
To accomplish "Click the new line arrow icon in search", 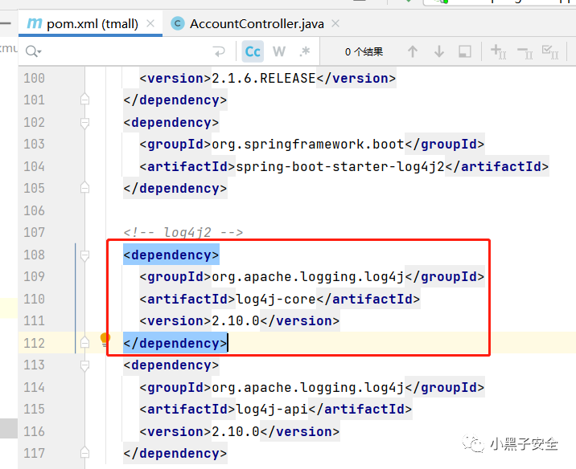I will point(219,51).
